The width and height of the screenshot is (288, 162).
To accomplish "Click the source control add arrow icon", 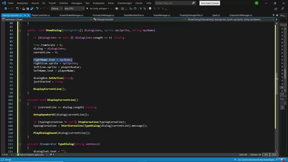I will [235, 160].
